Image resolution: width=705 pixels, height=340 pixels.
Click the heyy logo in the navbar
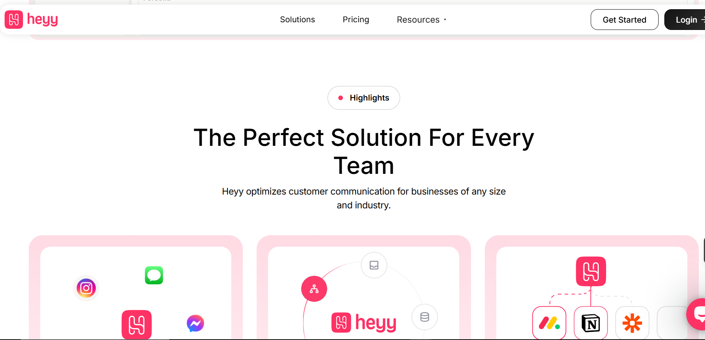click(x=31, y=20)
